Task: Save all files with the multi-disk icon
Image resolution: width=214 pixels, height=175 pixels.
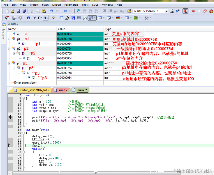Action: (24, 11)
